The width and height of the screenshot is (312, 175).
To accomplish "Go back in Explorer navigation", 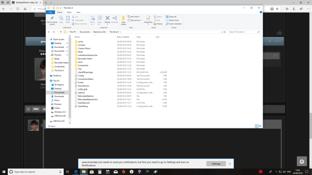I will [49, 32].
